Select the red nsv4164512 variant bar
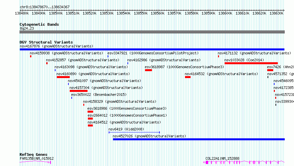 91,125
